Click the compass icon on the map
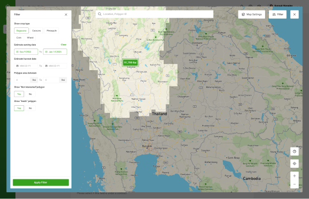 (295, 151)
